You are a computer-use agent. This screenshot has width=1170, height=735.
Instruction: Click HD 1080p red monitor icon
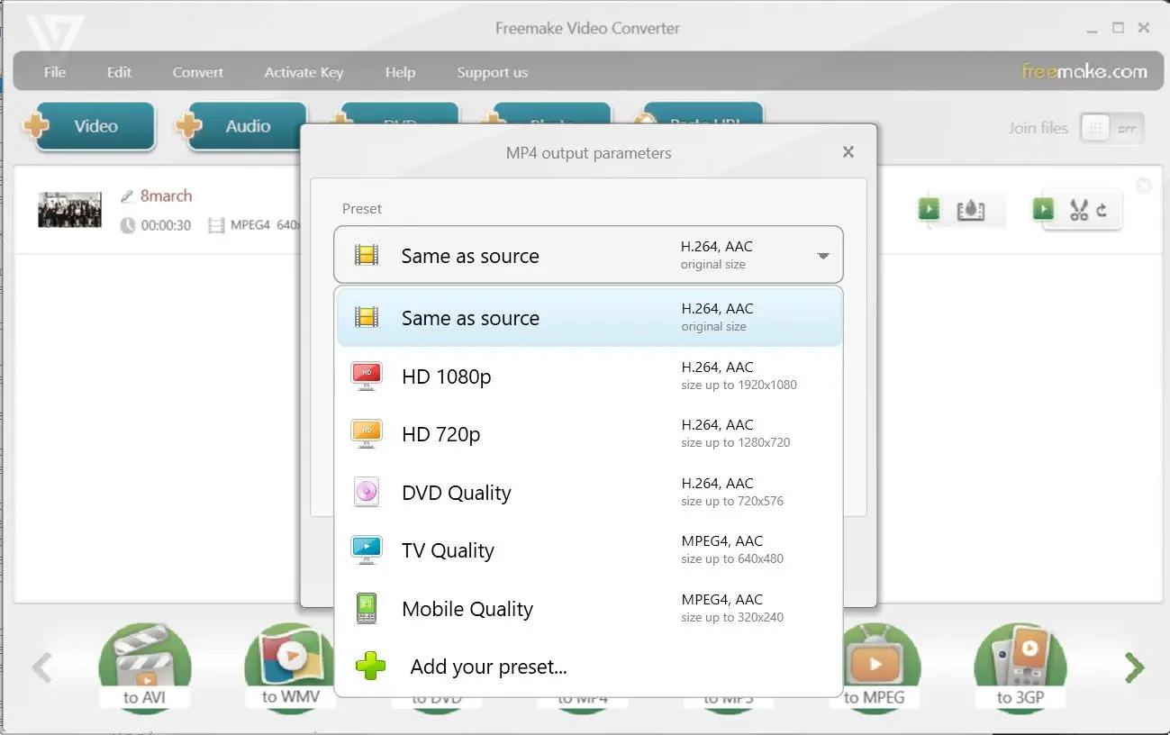click(367, 376)
